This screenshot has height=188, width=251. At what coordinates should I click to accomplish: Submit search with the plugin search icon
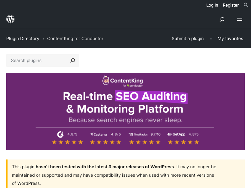(x=73, y=60)
